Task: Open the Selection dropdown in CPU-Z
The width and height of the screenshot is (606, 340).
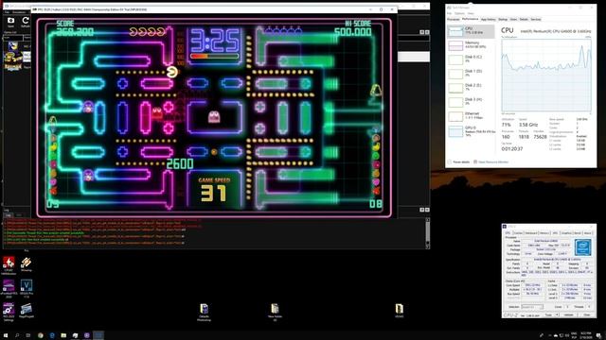Action: tap(532, 307)
